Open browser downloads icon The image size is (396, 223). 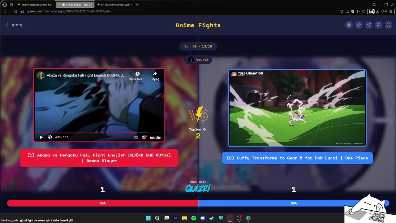pyautogui.click(x=377, y=11)
